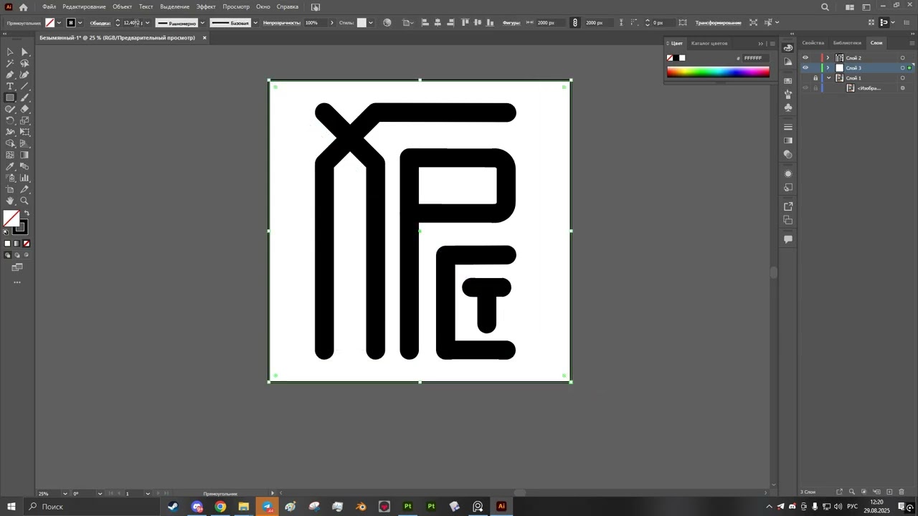Toggle visibility of Слой 2
Screen dimensions: 918x516
click(805, 58)
